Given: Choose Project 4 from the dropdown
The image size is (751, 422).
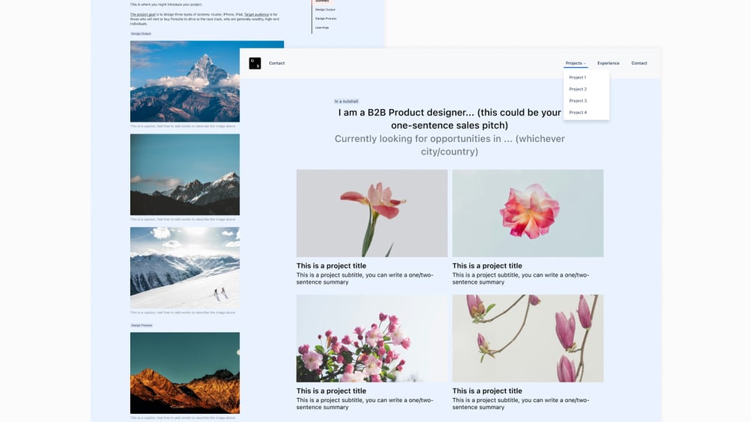Looking at the screenshot, I should [x=578, y=113].
